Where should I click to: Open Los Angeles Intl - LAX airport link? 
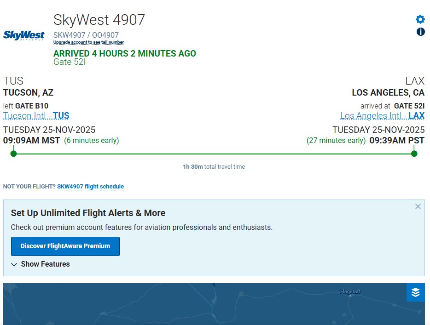(382, 115)
